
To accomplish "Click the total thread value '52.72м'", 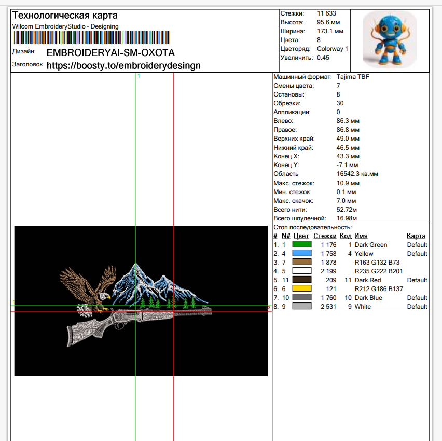I will point(347,210).
